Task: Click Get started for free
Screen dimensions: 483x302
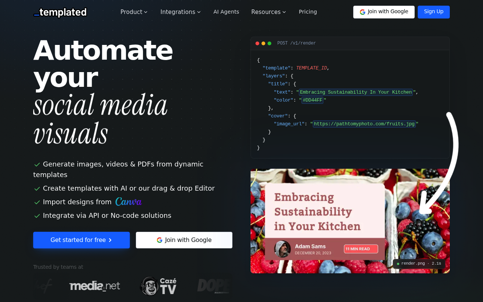Action: coord(82,240)
